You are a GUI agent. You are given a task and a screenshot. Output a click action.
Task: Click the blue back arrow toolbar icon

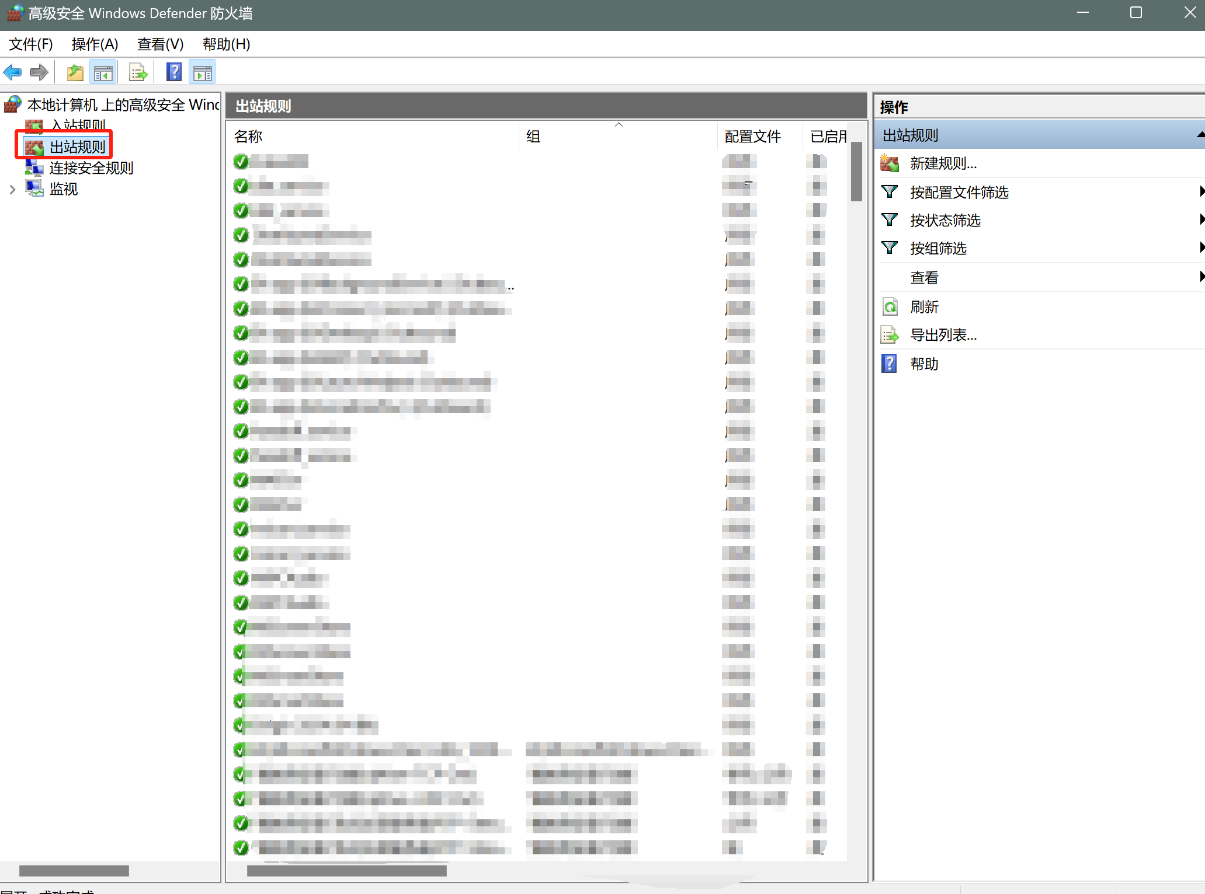tap(12, 73)
